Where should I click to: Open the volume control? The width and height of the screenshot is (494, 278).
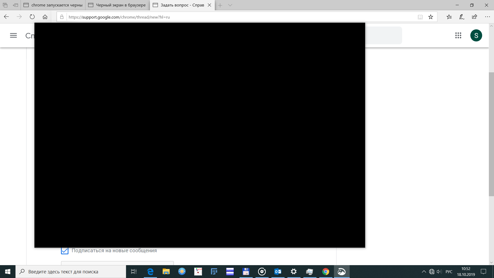439,272
